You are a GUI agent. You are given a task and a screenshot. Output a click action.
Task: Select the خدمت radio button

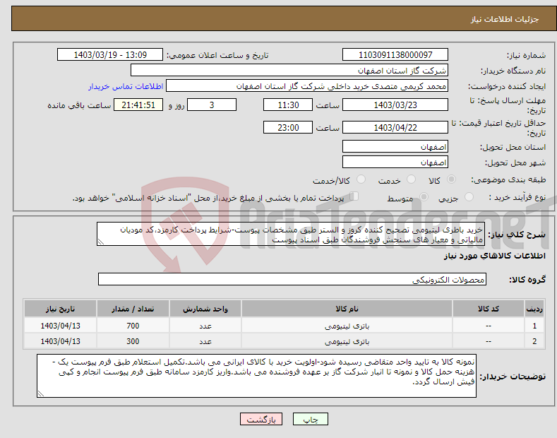(x=411, y=179)
